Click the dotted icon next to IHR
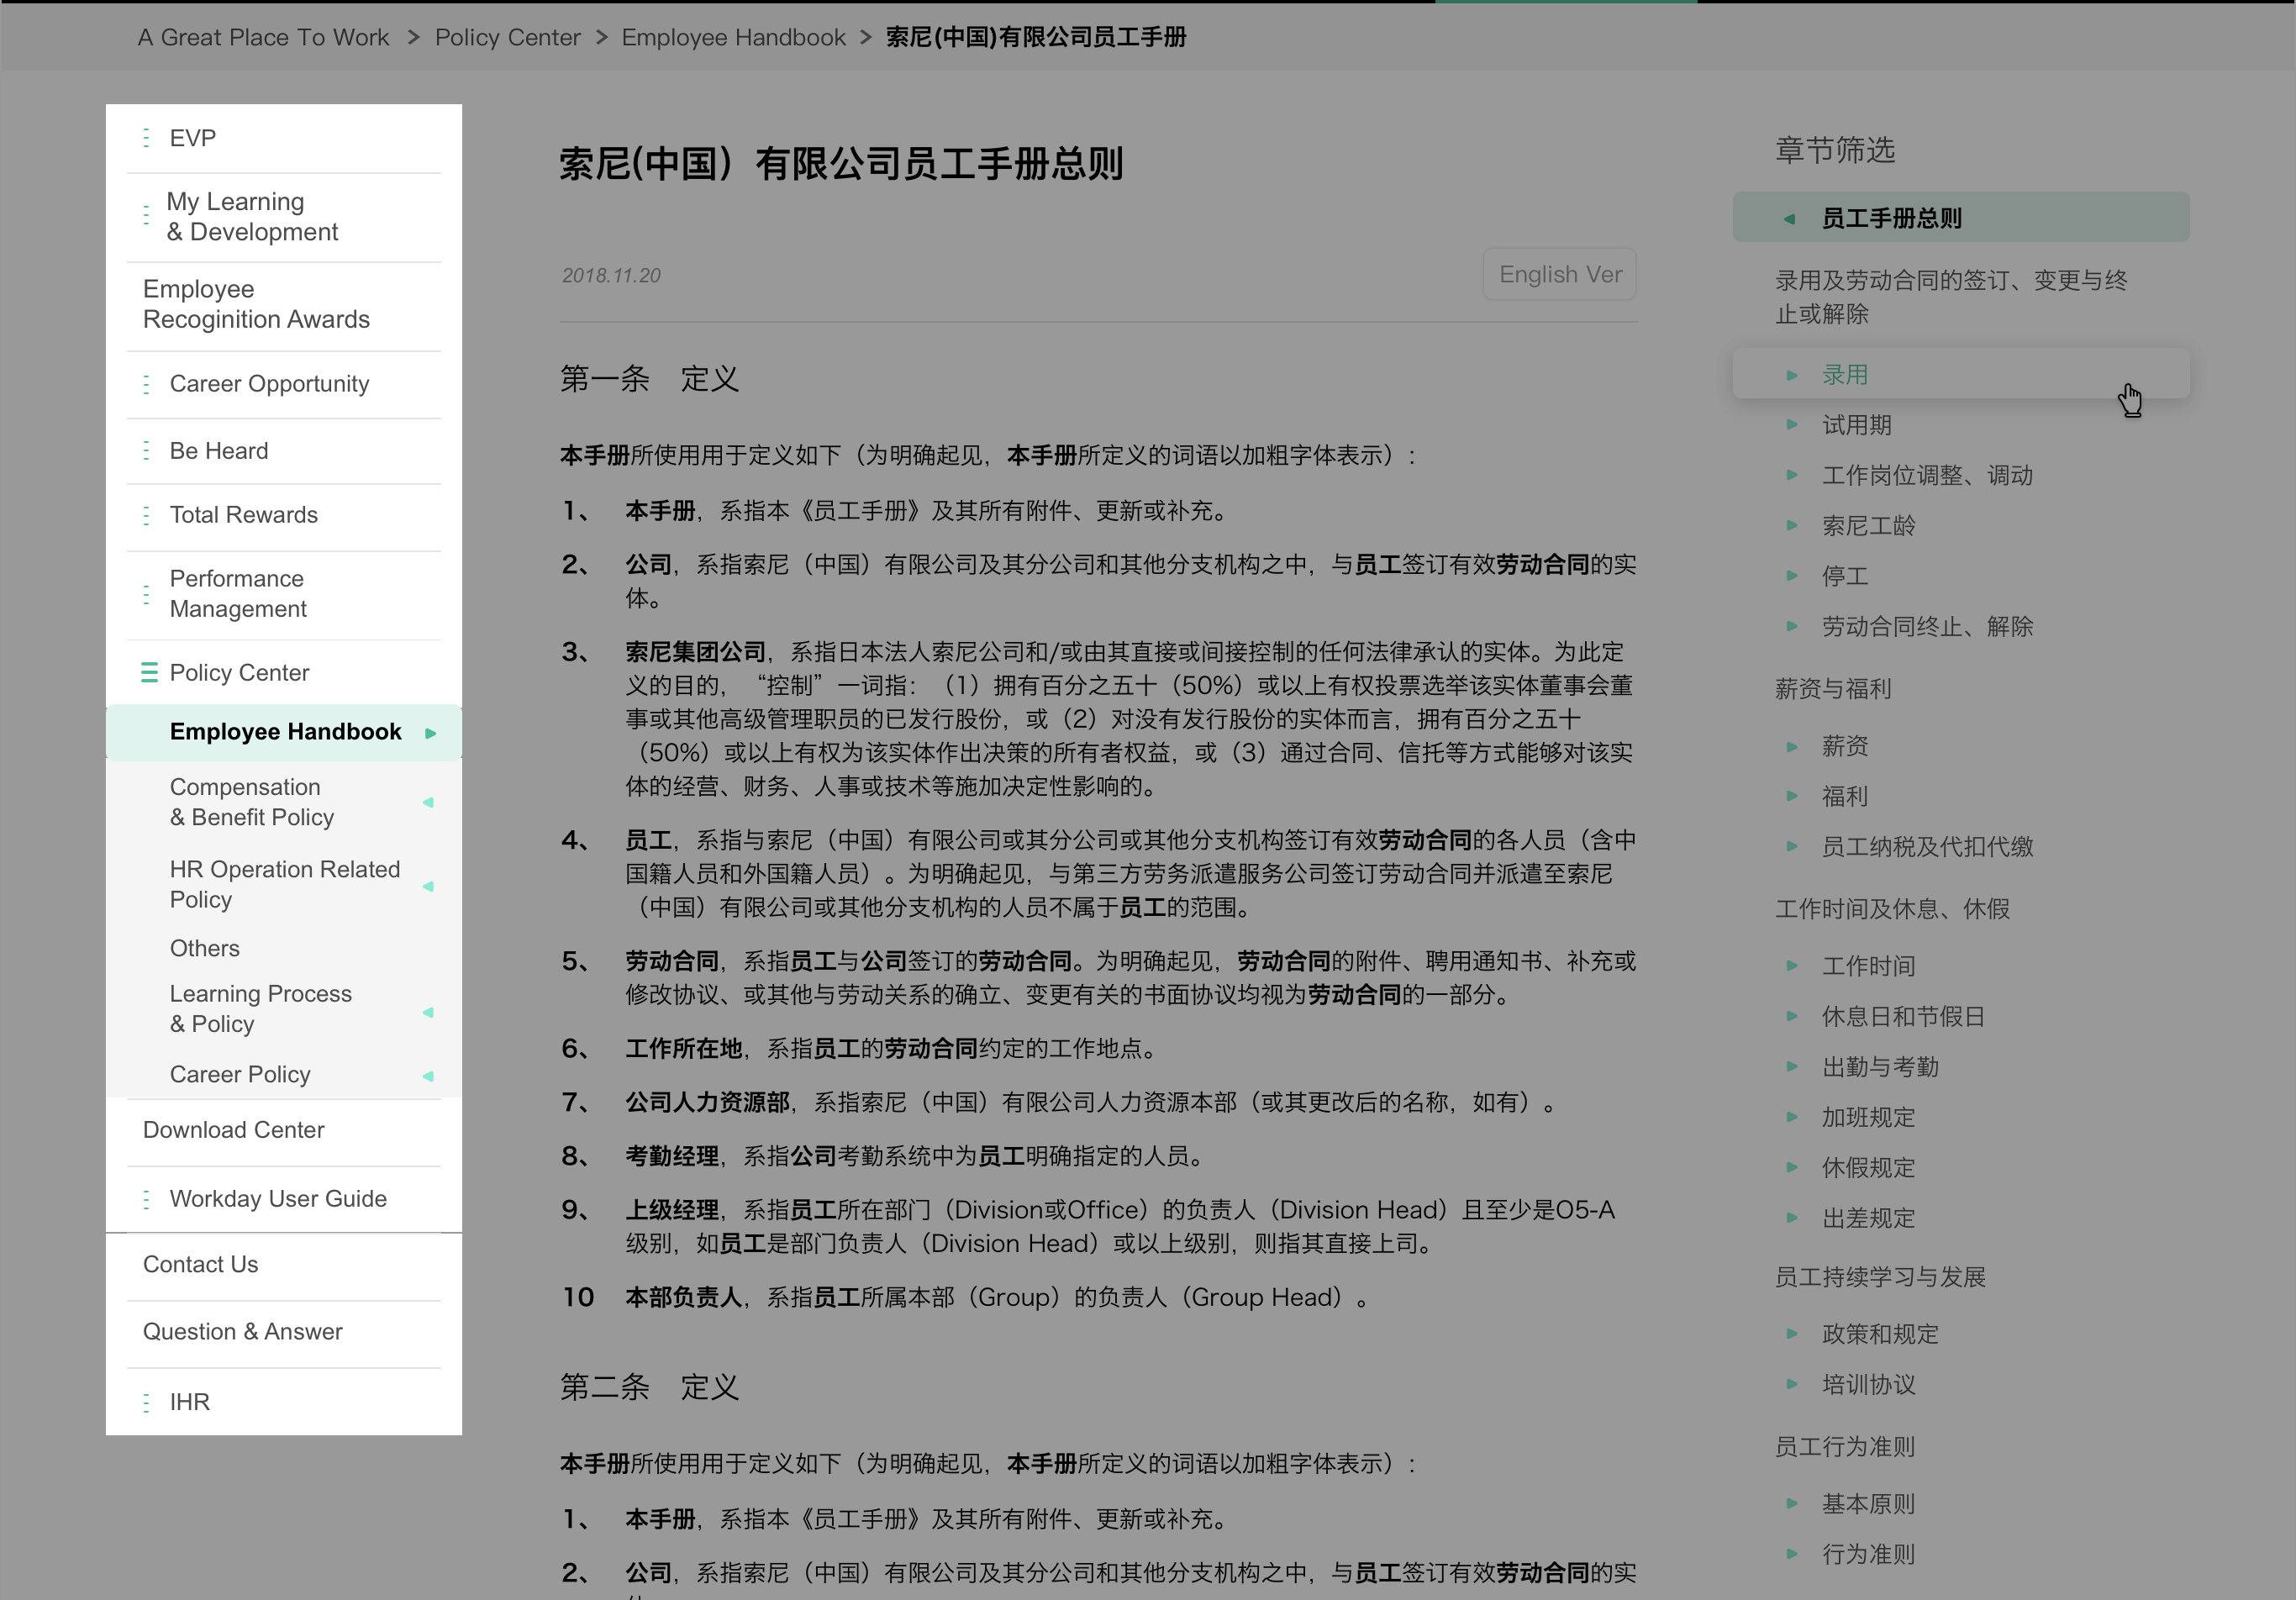 click(146, 1402)
